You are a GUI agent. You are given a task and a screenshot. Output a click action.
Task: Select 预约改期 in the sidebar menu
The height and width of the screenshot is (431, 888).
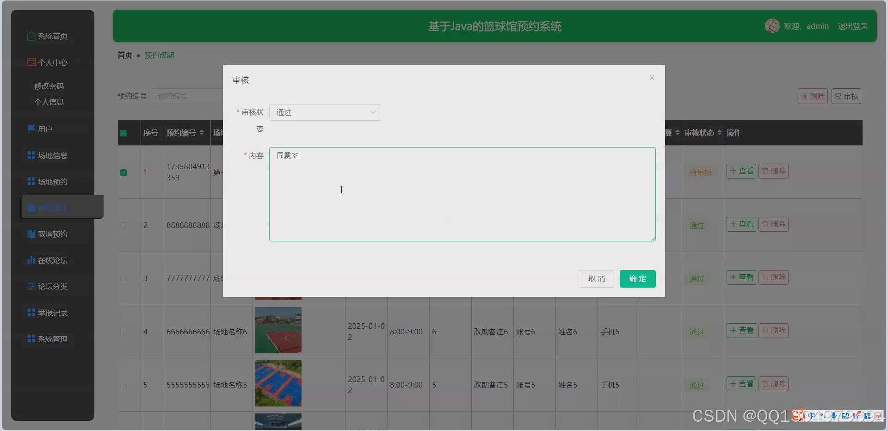click(x=52, y=207)
